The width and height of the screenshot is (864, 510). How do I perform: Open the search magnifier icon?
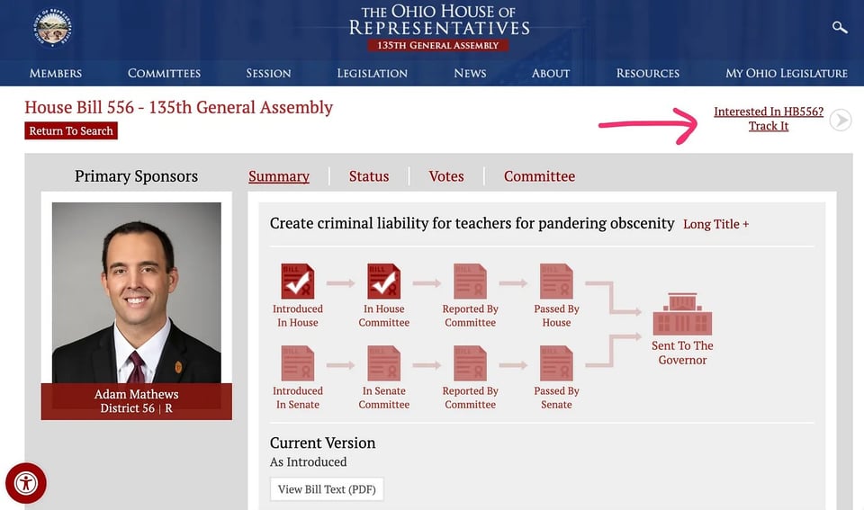(x=839, y=27)
